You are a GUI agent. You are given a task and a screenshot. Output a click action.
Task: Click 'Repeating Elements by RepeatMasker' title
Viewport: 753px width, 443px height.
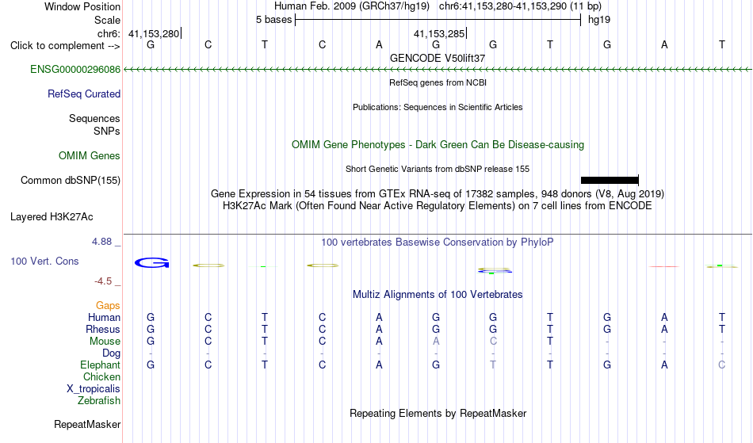pyautogui.click(x=438, y=413)
